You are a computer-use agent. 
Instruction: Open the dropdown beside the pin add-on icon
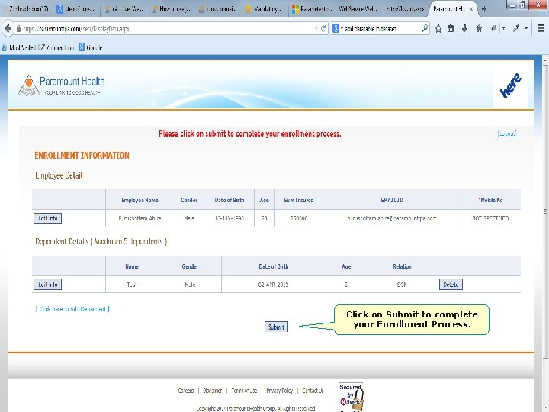click(x=503, y=28)
